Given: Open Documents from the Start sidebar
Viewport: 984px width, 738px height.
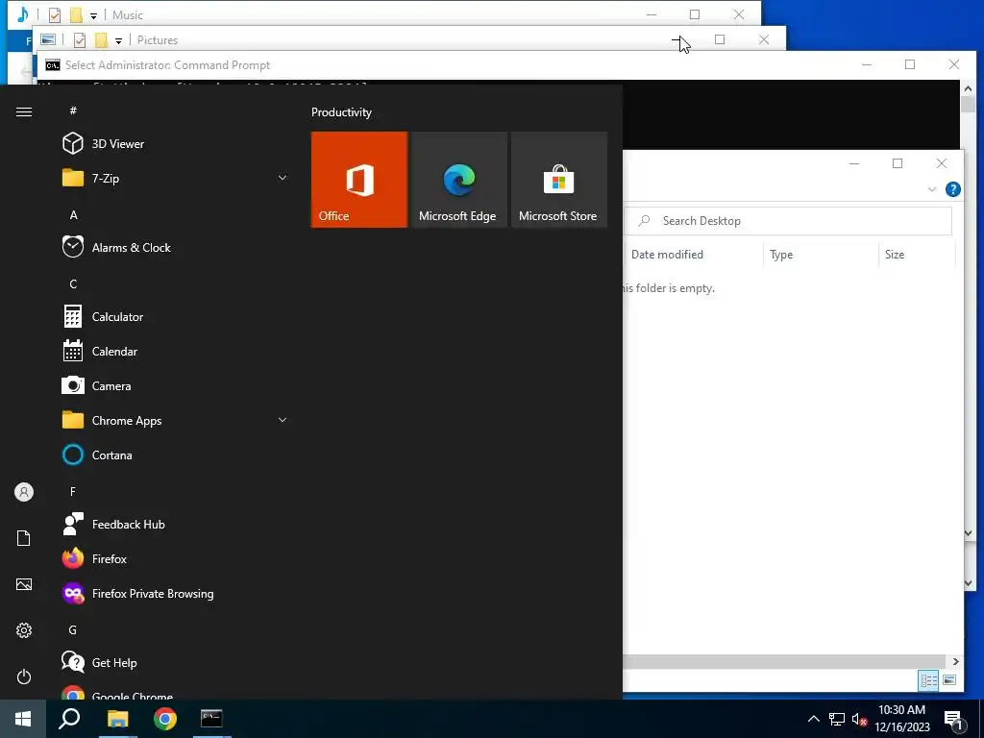Looking at the screenshot, I should tap(24, 538).
